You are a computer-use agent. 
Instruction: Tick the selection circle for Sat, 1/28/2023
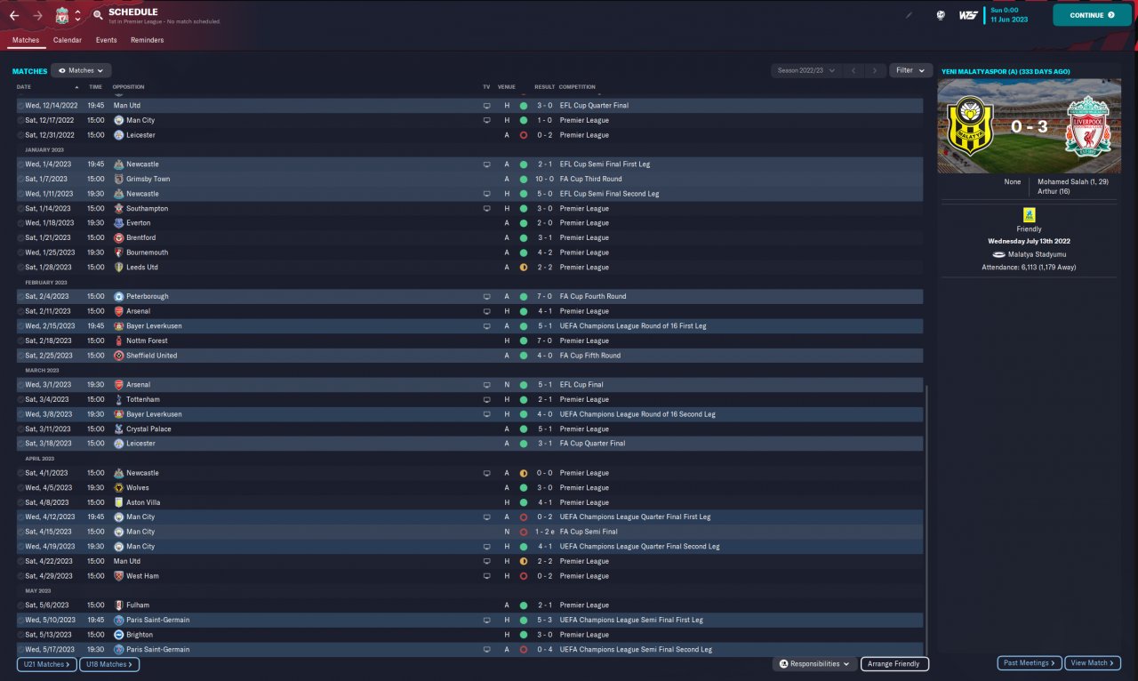click(20, 267)
